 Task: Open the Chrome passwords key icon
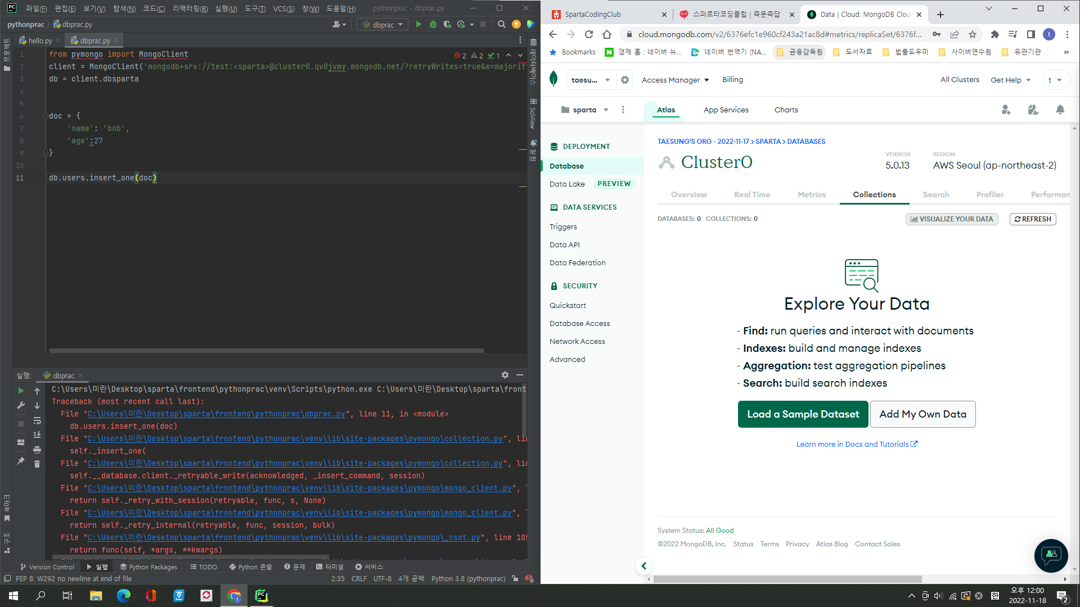tap(937, 34)
